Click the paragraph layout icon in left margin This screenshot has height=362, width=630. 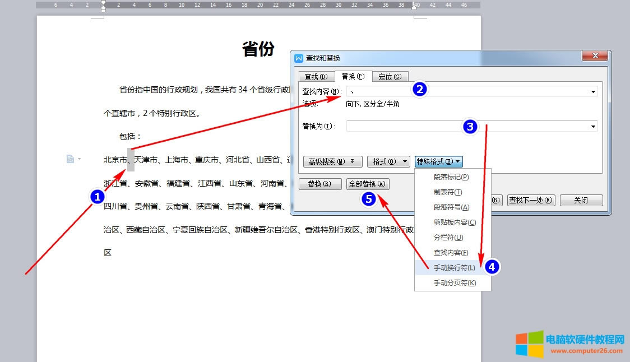click(71, 159)
